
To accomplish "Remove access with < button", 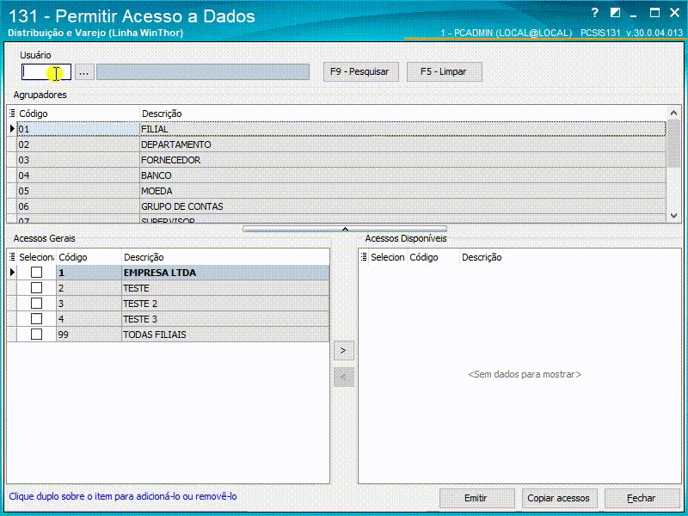I will coord(343,377).
